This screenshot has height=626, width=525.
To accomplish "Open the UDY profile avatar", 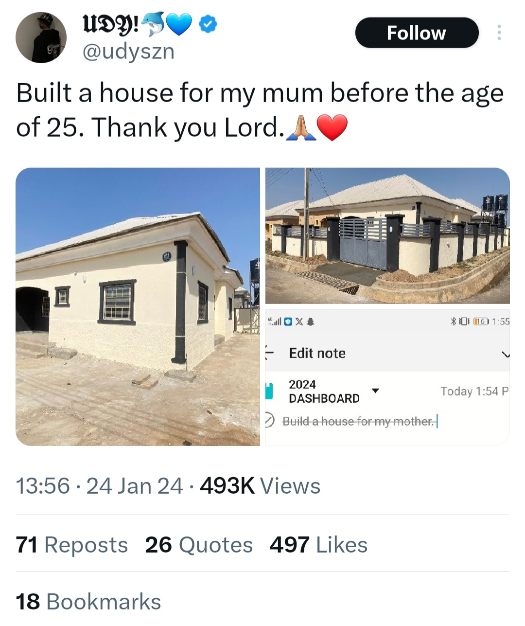I will point(41,37).
